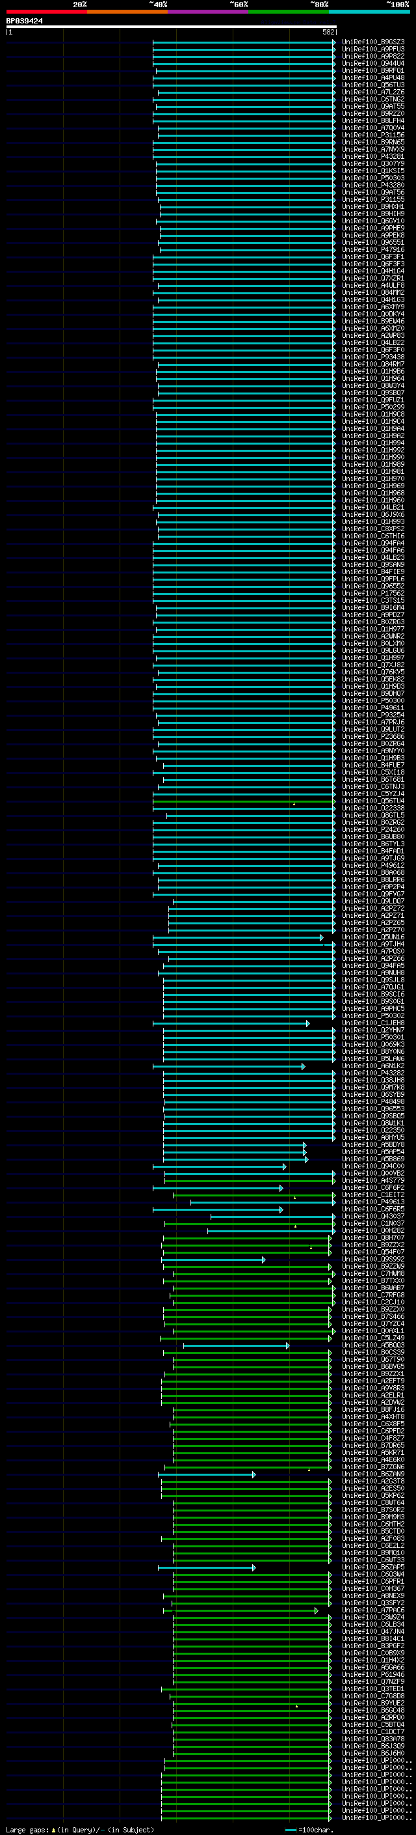
Task: Select hit label UniRef100_P47916
Action: [x=373, y=249]
